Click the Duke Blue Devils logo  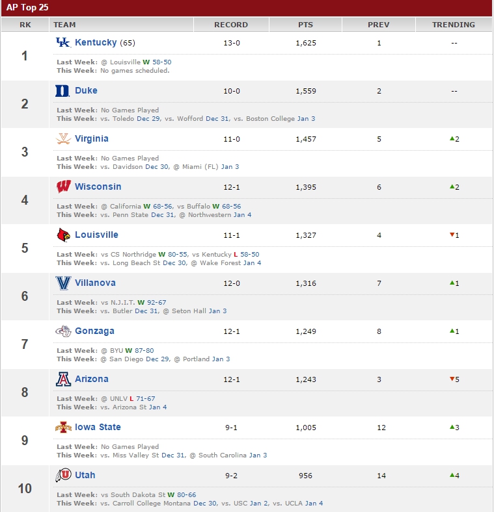point(62,91)
